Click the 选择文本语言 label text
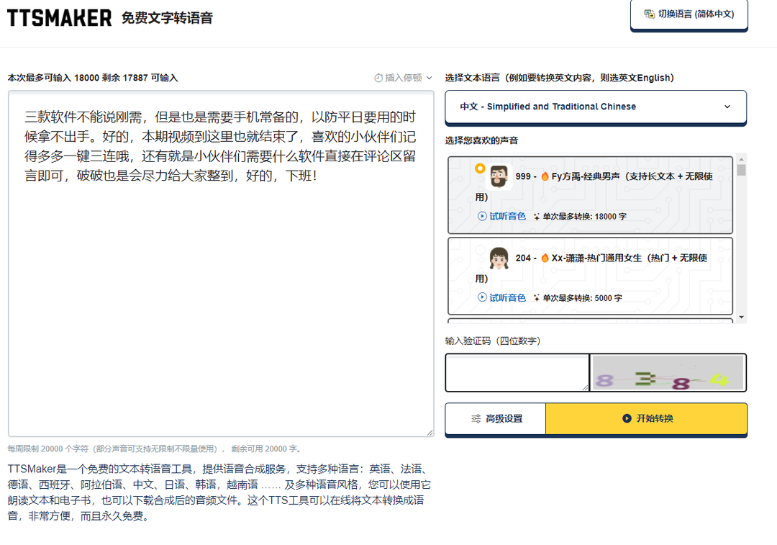The image size is (777, 545). pyautogui.click(x=560, y=78)
